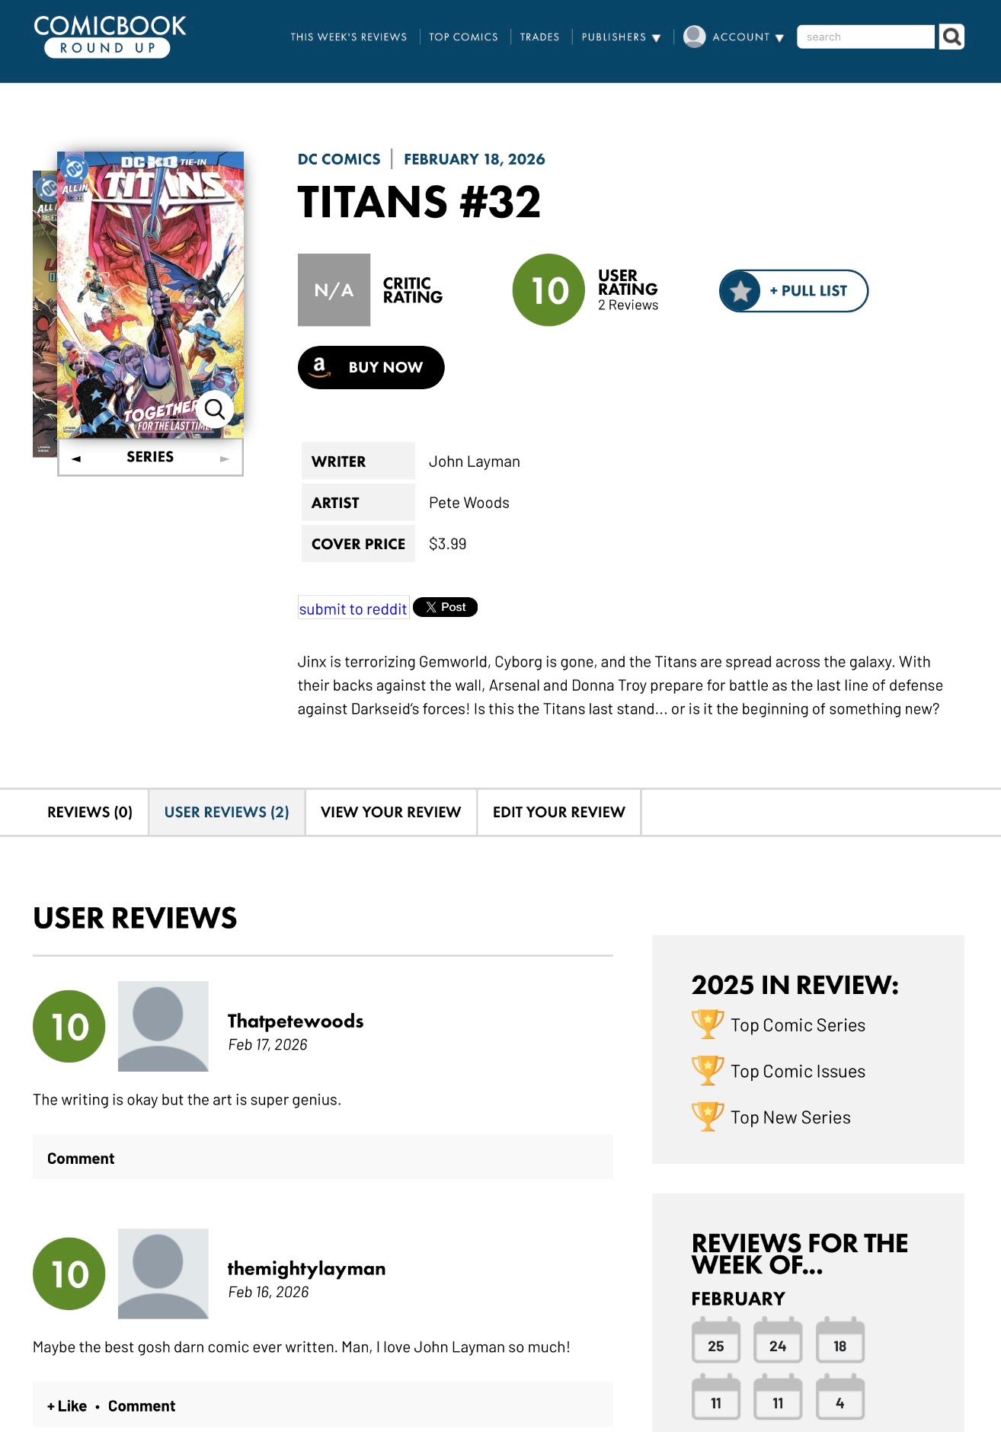This screenshot has height=1432, width=1001.
Task: Click the ComicBook Round Up logo
Action: pyautogui.click(x=110, y=36)
